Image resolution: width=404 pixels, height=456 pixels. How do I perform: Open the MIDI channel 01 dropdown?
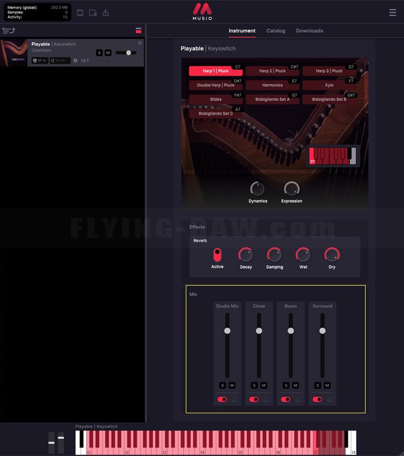tap(40, 60)
